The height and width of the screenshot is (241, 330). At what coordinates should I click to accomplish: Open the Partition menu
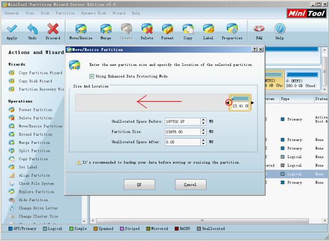(65, 13)
